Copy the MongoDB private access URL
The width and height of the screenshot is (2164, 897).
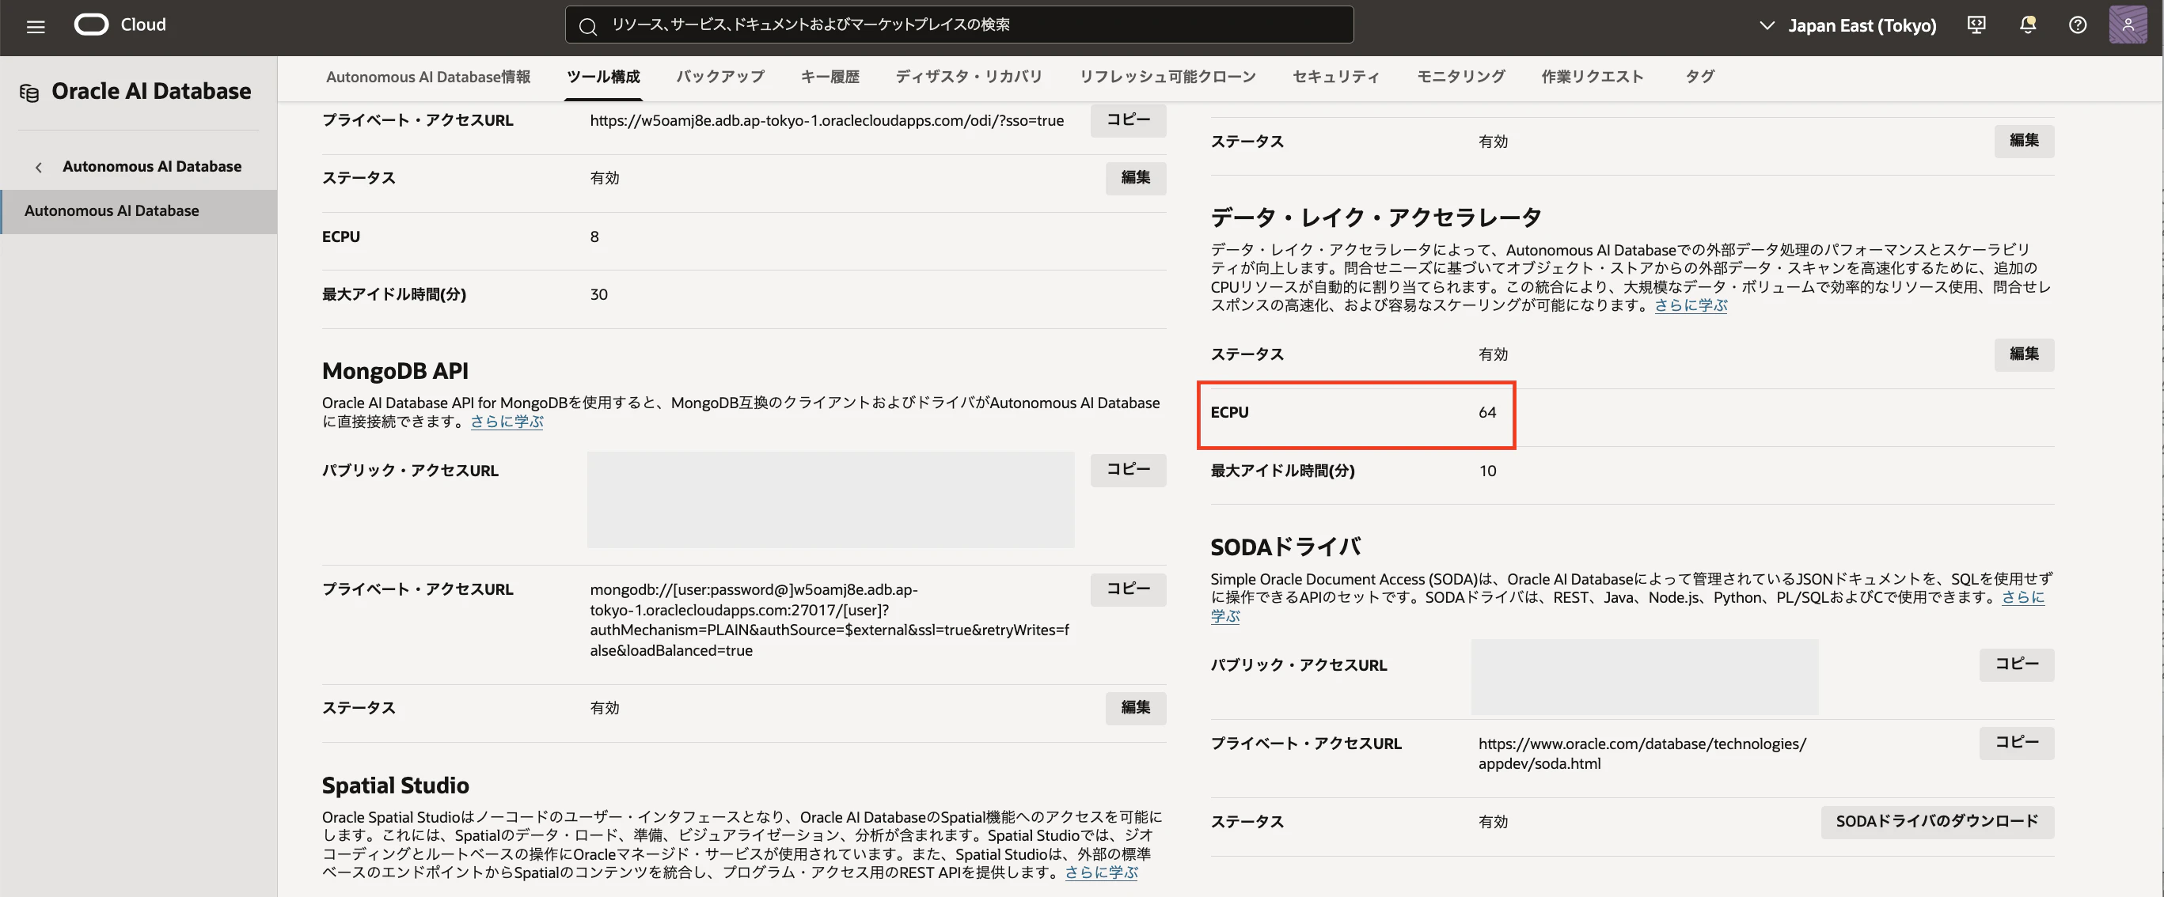click(x=1127, y=589)
